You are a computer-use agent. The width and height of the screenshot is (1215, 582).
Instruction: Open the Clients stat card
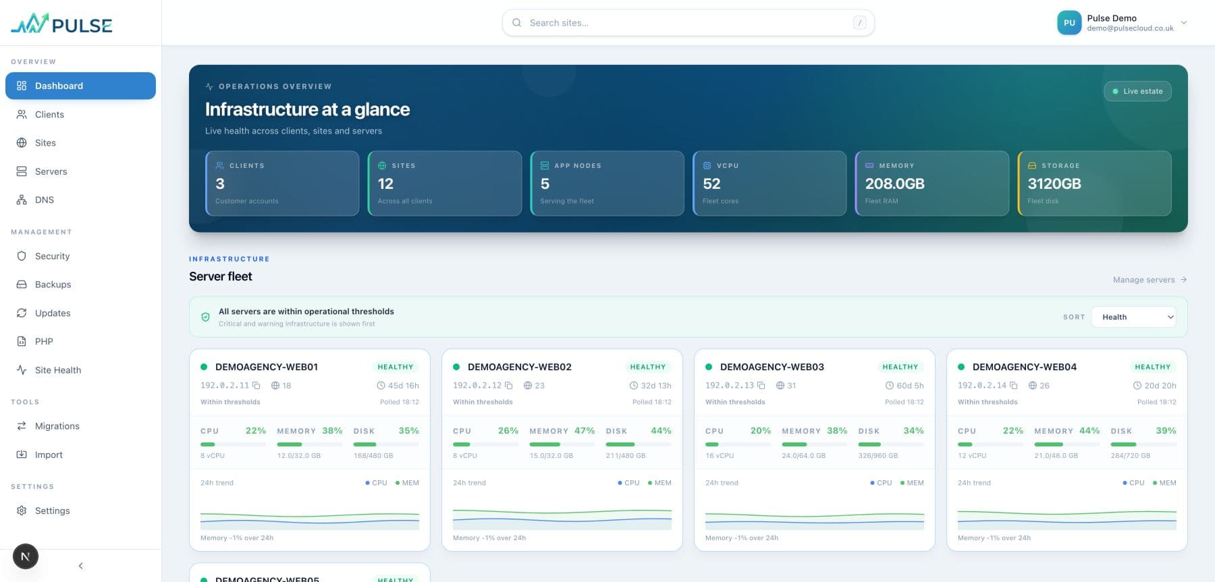tap(282, 183)
